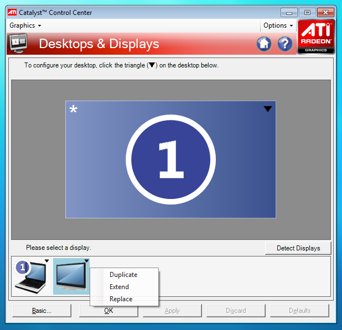The image size is (342, 330).
Task: Open Help via the question mark icon
Action: (x=285, y=44)
